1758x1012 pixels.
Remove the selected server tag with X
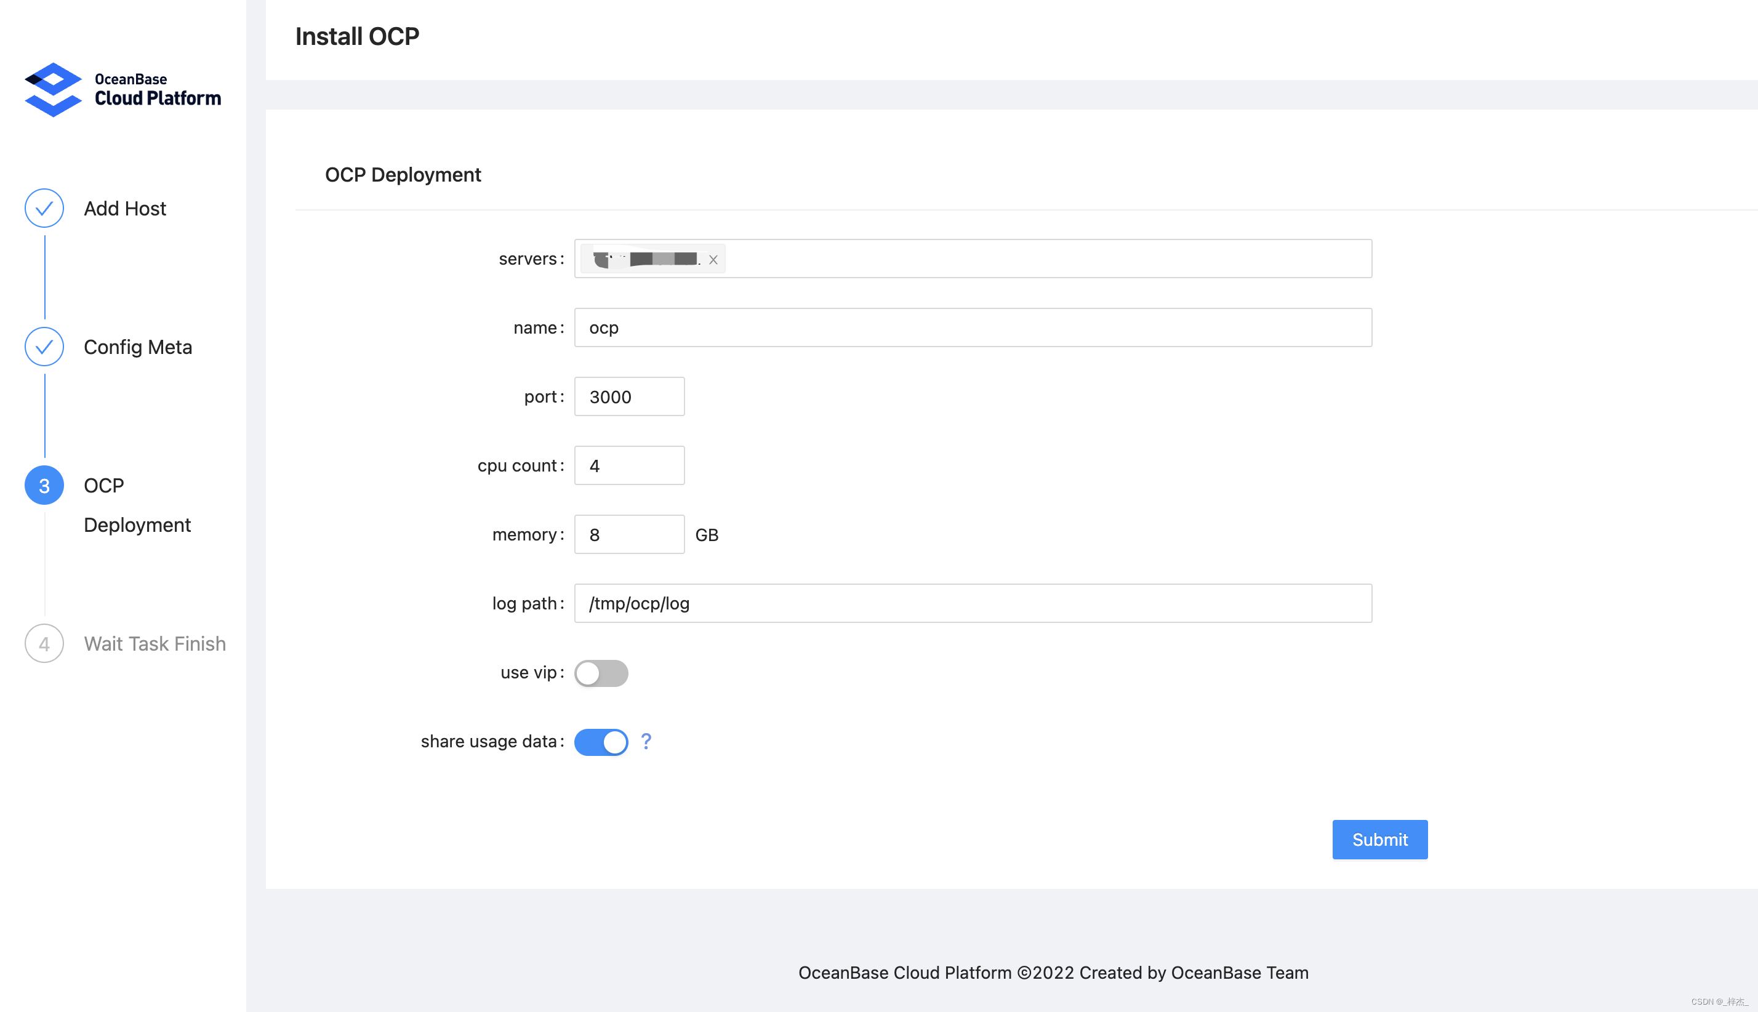[x=713, y=259]
